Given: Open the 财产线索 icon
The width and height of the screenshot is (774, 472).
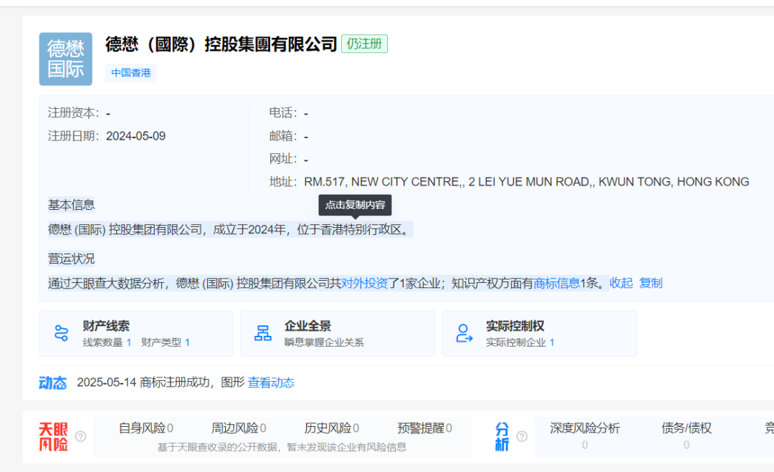Looking at the screenshot, I should tap(61, 333).
